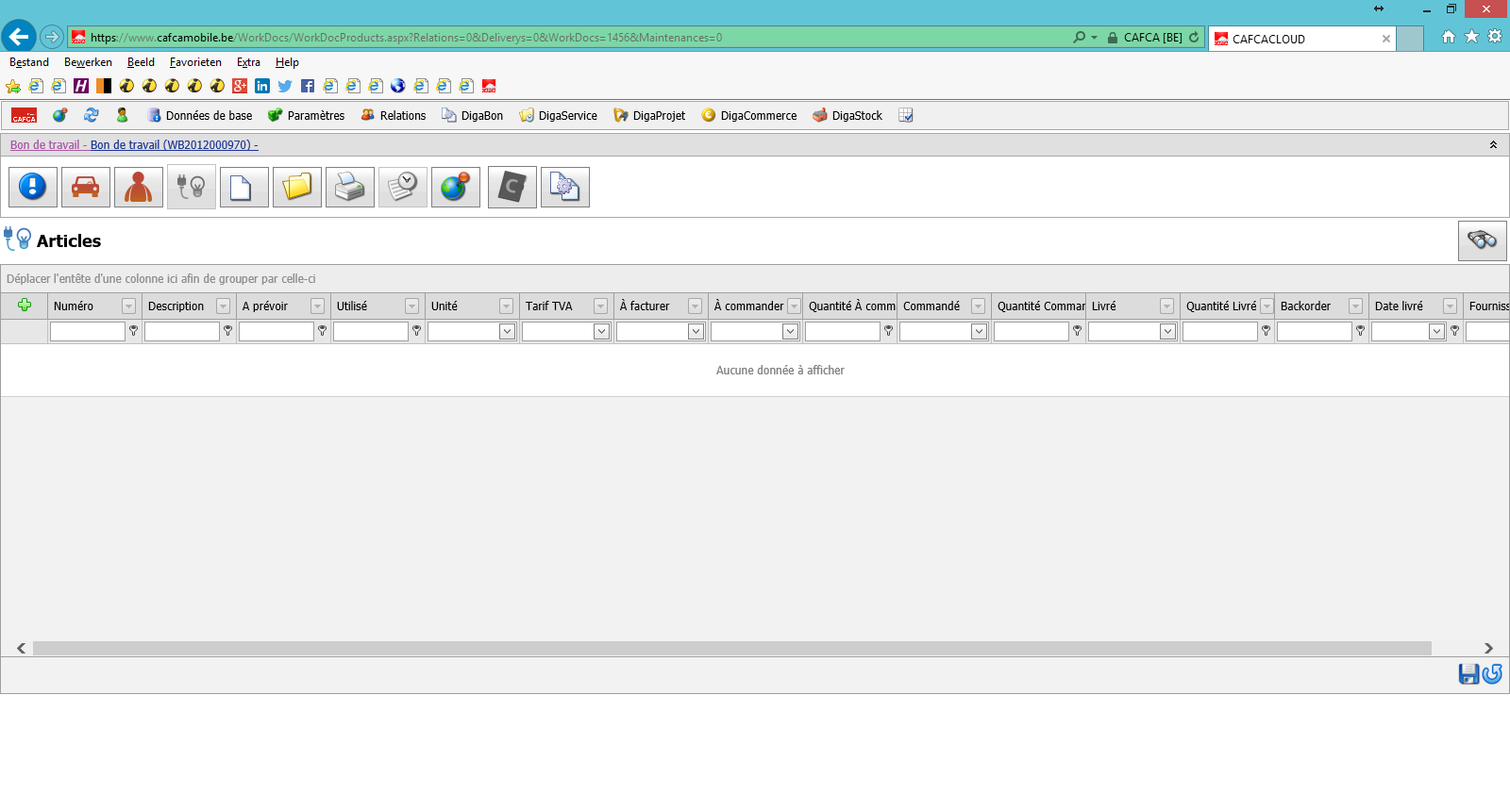Viewport: 1510px width, 811px height.
Task: Click the horizontal scrollbar of the articles grid
Action: coord(732,648)
